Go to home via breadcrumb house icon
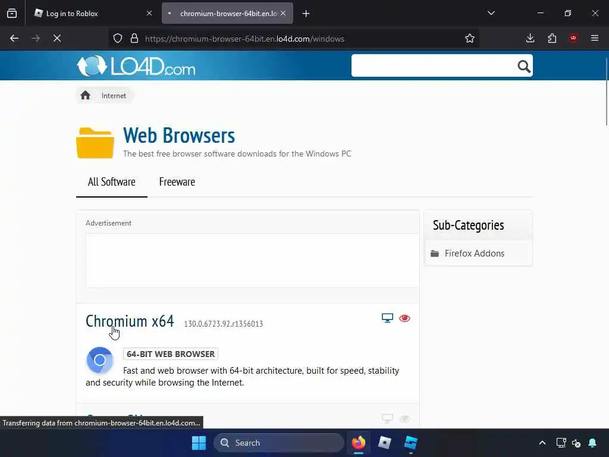The width and height of the screenshot is (609, 457). pos(86,95)
